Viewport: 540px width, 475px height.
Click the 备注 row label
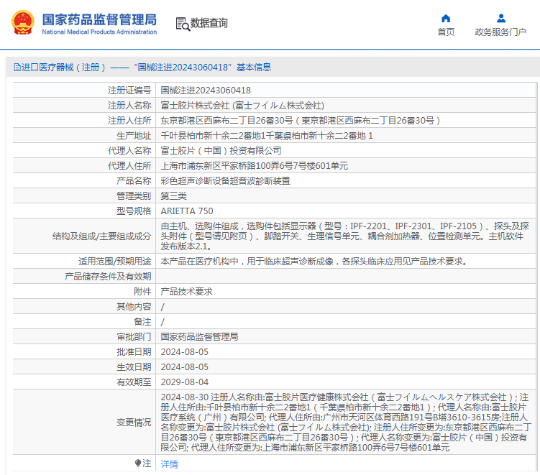pos(142,322)
